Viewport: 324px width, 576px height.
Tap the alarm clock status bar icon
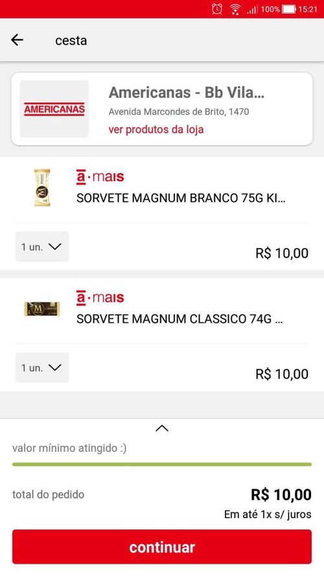pyautogui.click(x=216, y=9)
